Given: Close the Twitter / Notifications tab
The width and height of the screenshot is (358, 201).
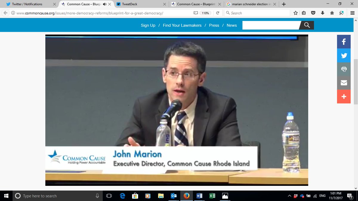Looking at the screenshot, I should [54, 4].
